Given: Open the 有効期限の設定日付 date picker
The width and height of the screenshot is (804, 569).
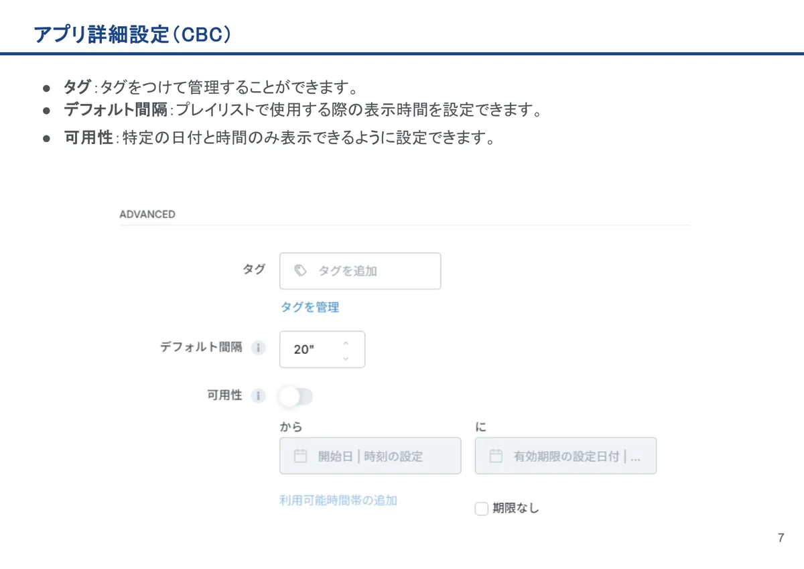Looking at the screenshot, I should [565, 456].
